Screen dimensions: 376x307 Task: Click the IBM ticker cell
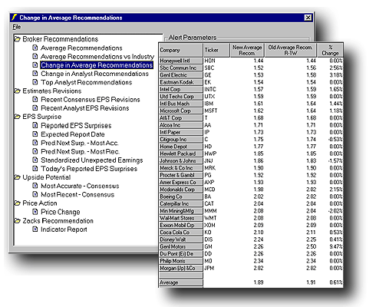209,104
